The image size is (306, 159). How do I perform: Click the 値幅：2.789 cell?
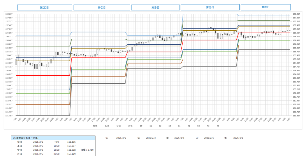click(x=87, y=150)
